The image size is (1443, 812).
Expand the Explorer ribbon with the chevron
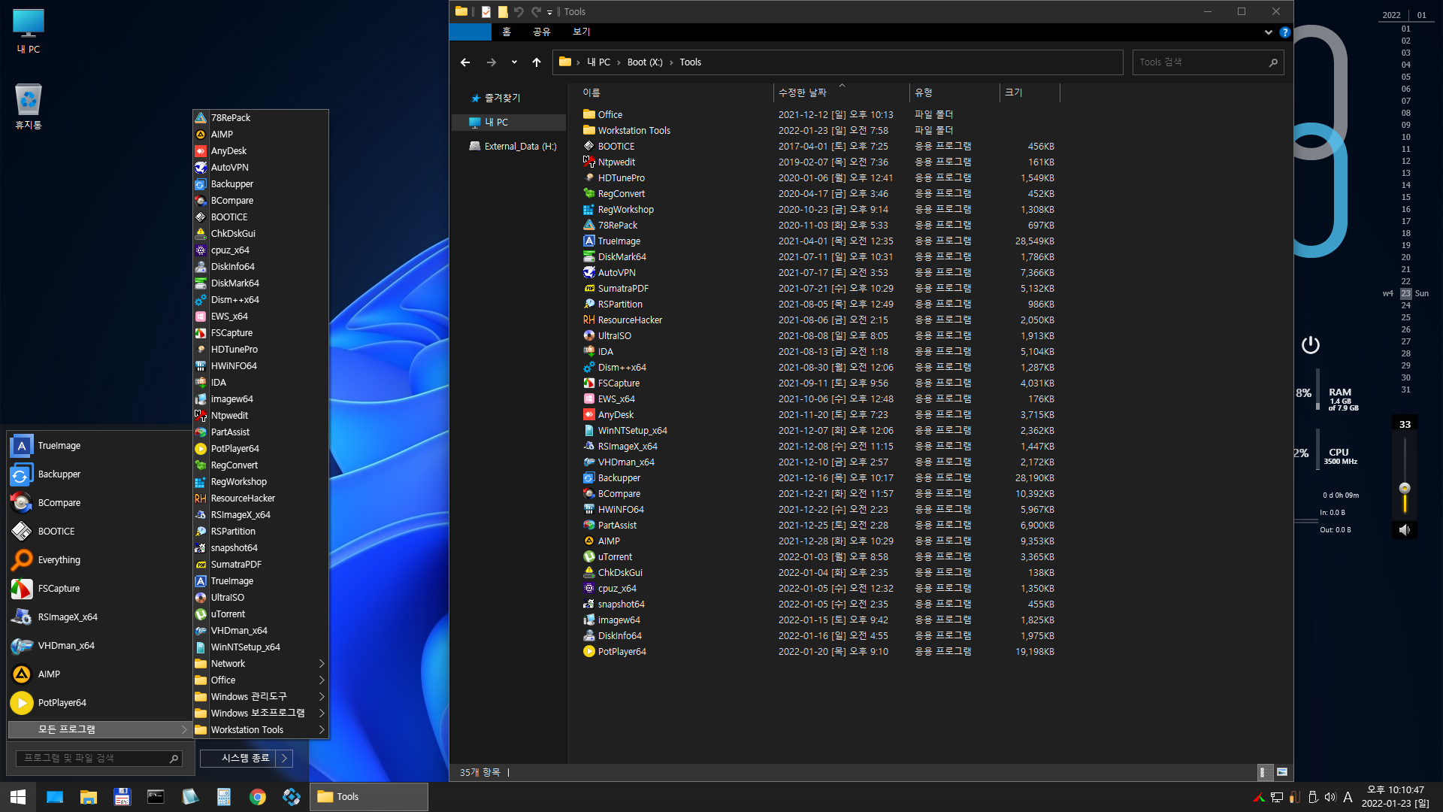click(1269, 32)
